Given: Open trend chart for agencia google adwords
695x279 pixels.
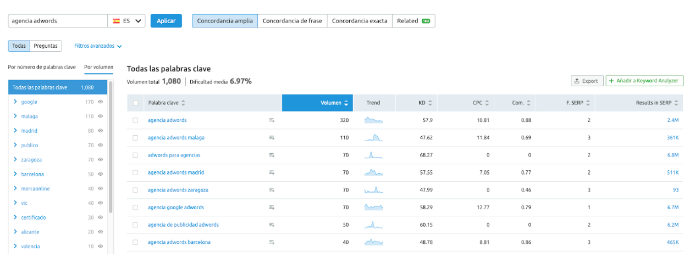Looking at the screenshot, I should 373,207.
